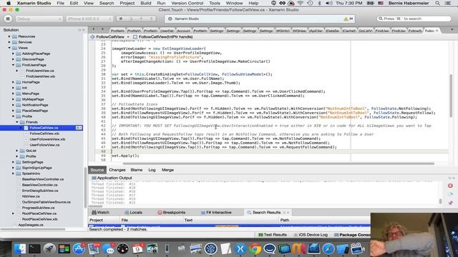Open Google Chrome from the Dock
Viewport: 458px width, 257px height.
(255, 248)
